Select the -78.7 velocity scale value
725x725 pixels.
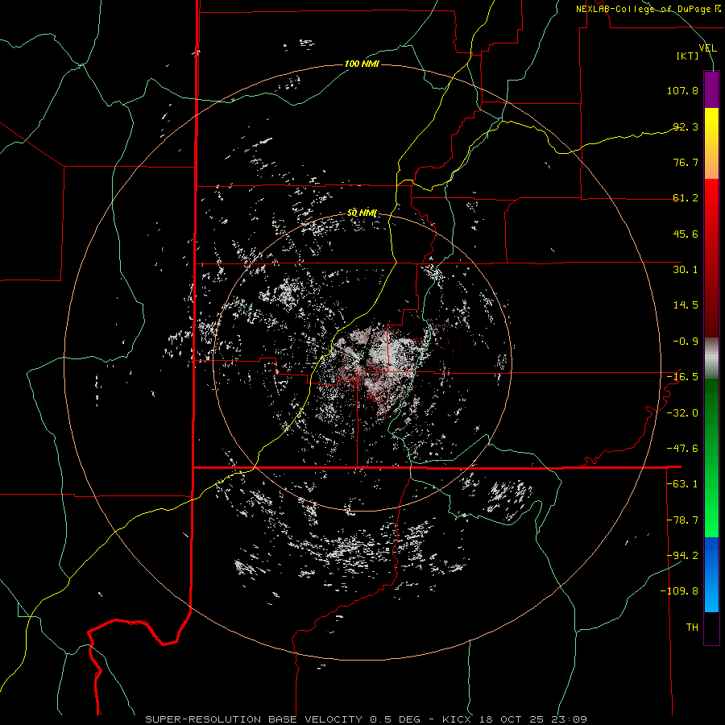pyautogui.click(x=682, y=520)
